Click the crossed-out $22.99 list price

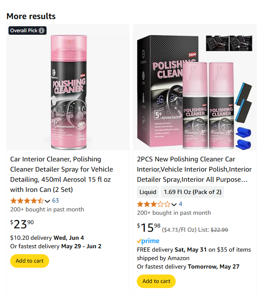(x=219, y=230)
